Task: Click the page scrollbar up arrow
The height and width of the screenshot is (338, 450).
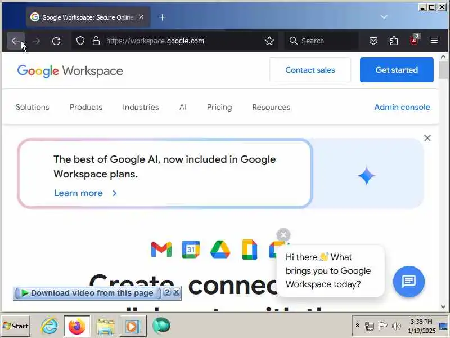Action: [x=443, y=57]
